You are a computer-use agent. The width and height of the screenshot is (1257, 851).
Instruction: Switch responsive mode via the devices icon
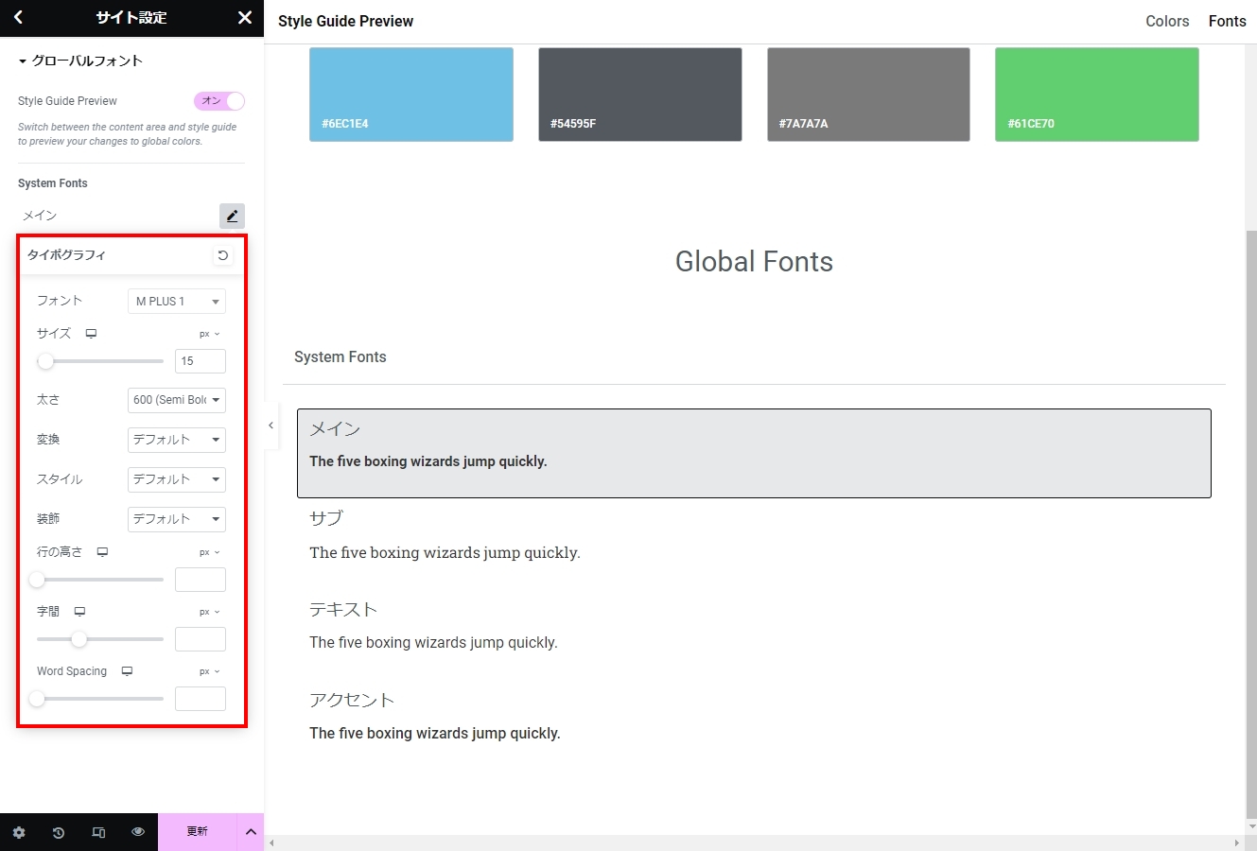click(98, 832)
